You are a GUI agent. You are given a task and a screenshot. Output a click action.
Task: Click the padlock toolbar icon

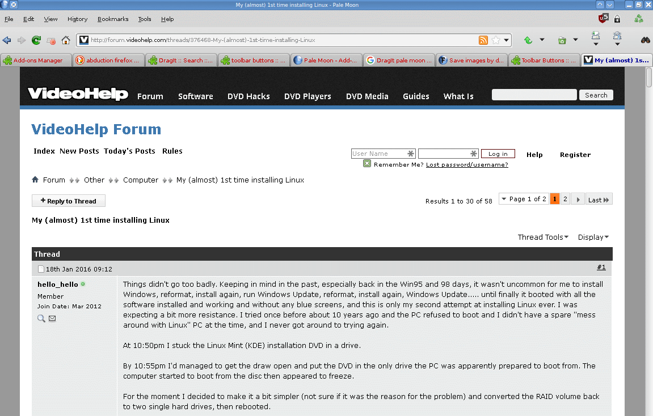click(617, 19)
